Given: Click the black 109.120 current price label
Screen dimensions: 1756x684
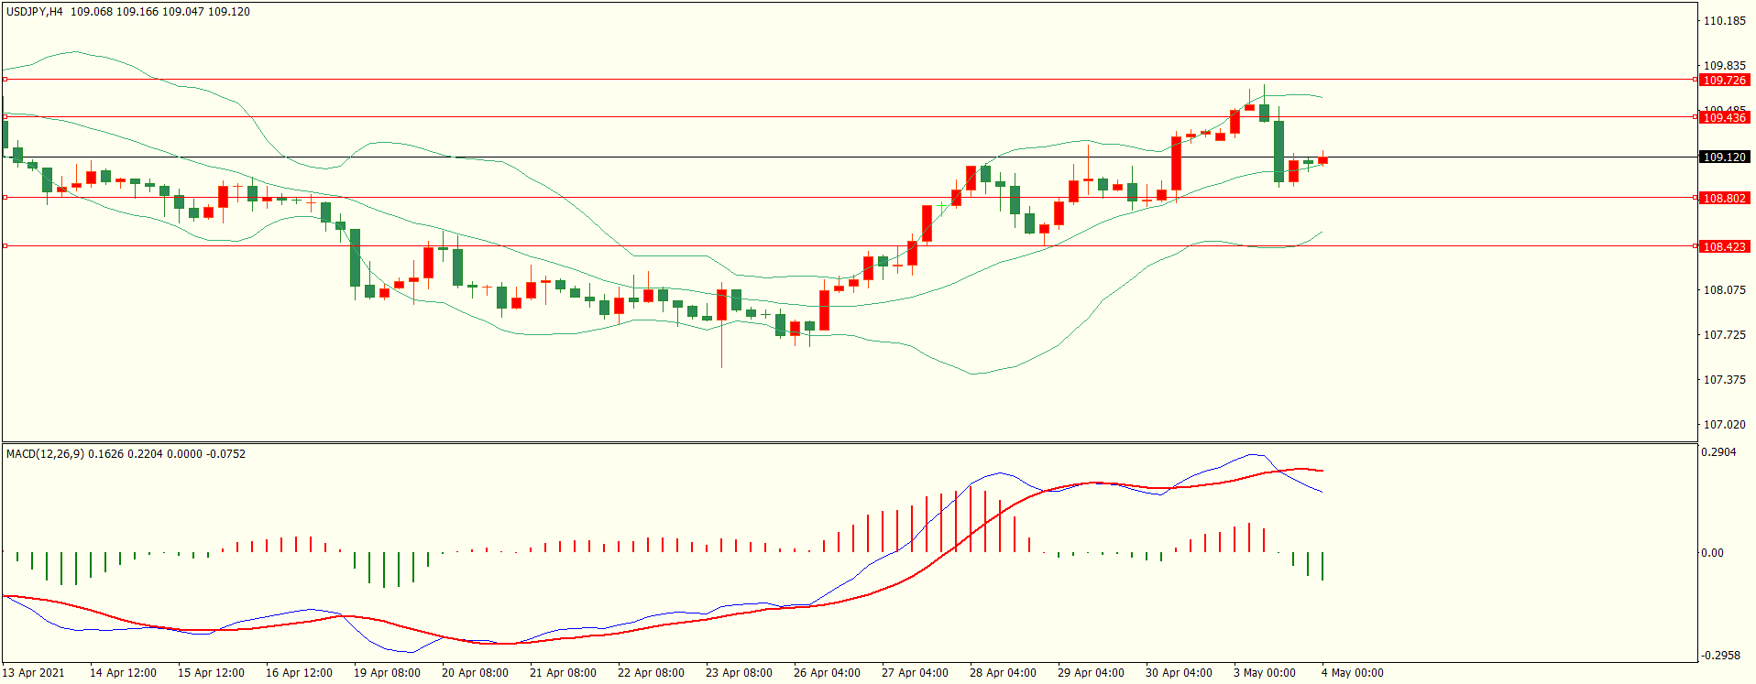Looking at the screenshot, I should [x=1724, y=157].
